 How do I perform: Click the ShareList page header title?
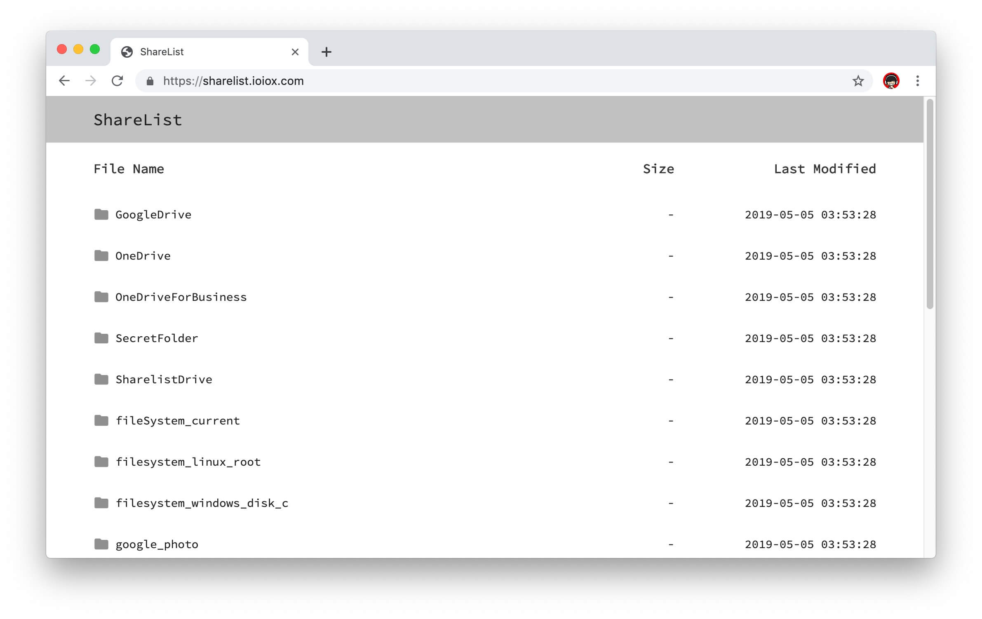[138, 120]
